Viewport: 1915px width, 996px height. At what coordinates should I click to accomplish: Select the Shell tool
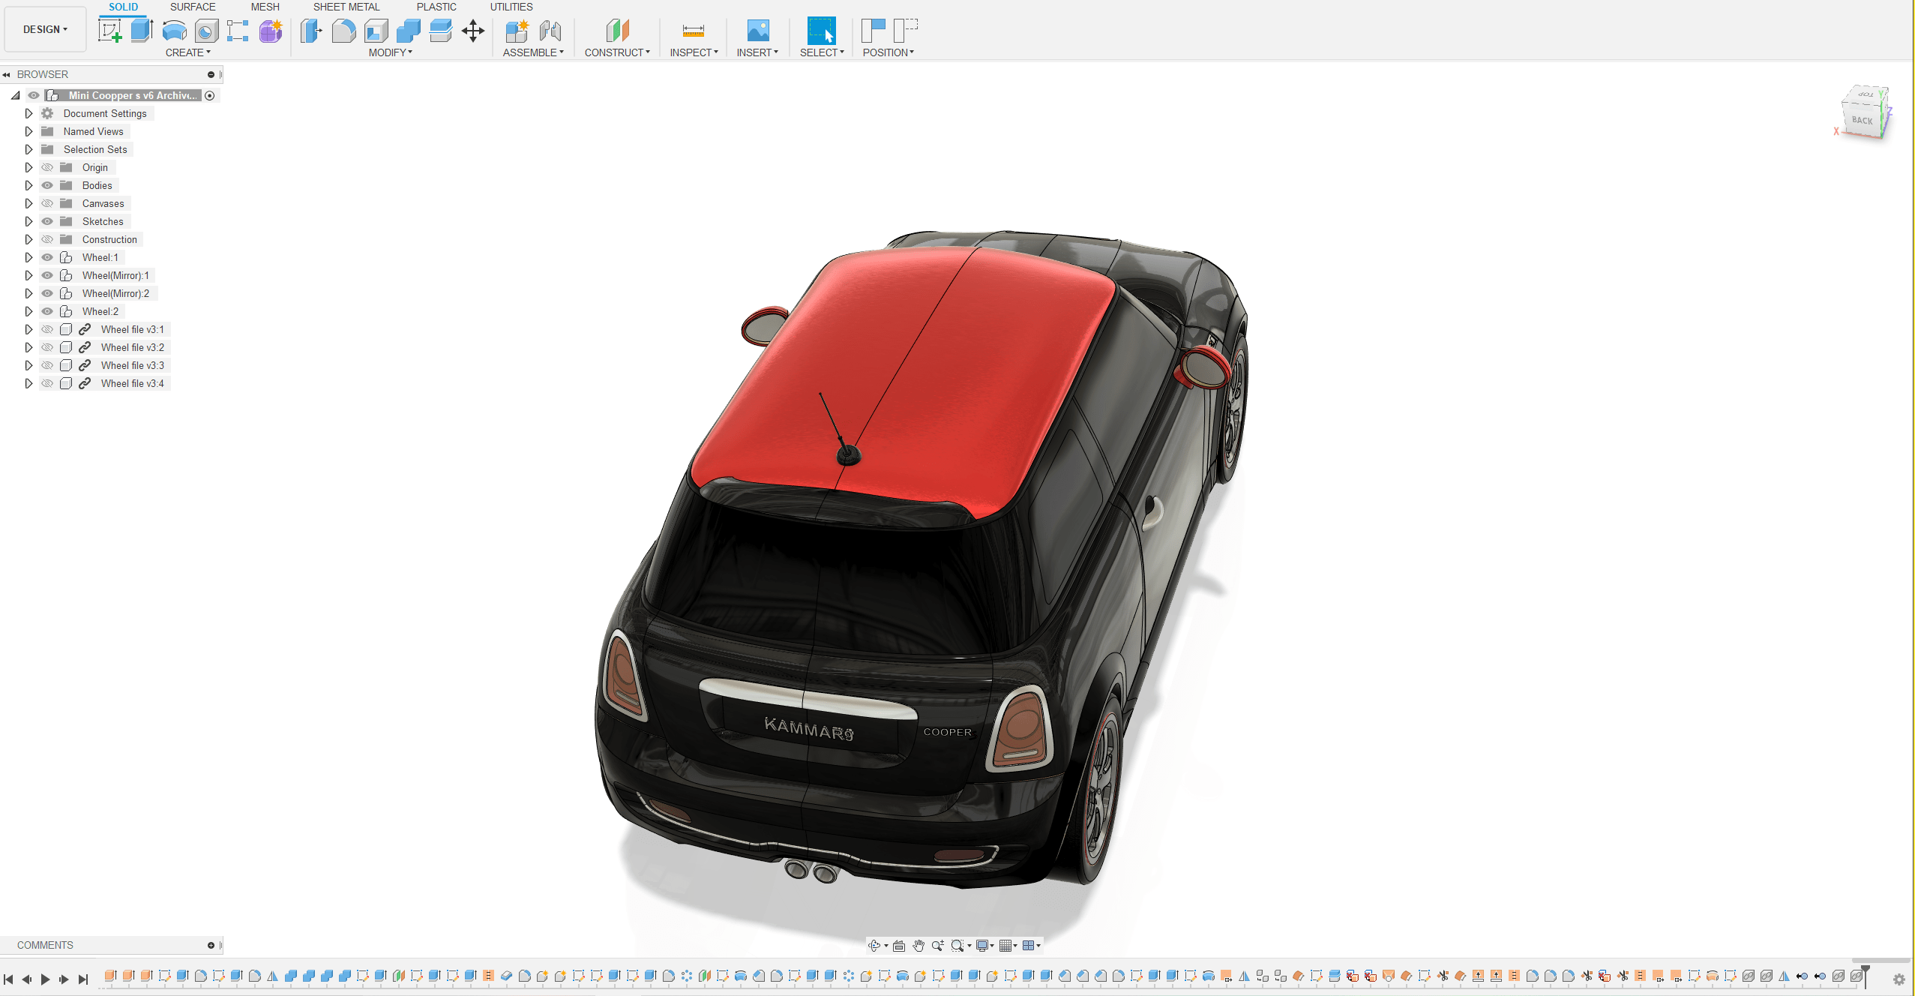click(376, 31)
